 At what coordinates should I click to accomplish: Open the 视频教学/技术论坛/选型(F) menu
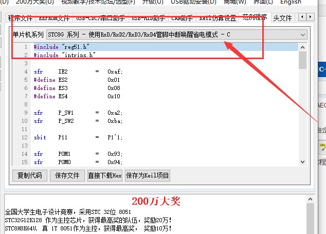(x=98, y=2)
